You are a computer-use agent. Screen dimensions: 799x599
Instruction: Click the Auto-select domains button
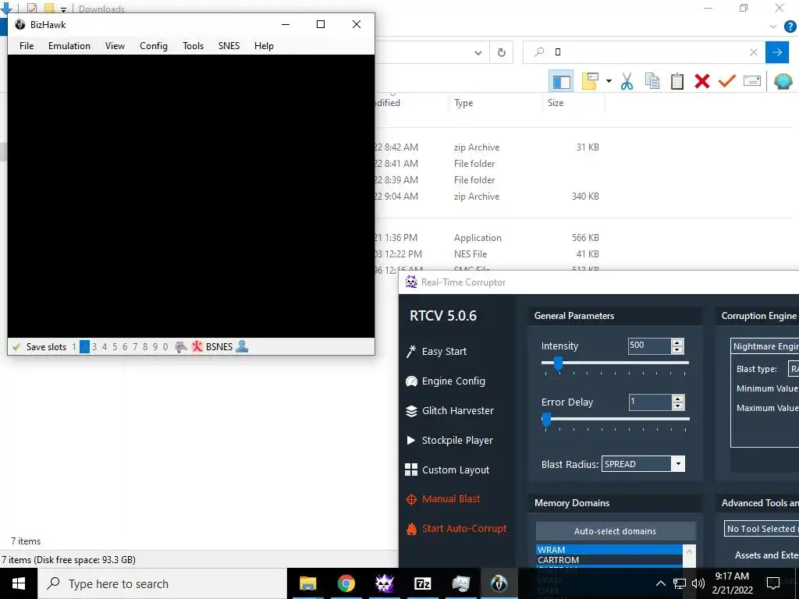(x=615, y=531)
